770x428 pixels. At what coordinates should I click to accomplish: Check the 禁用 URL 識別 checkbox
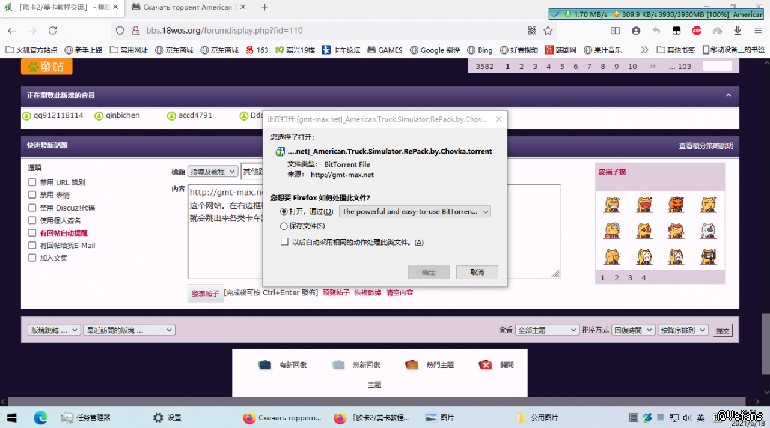pyautogui.click(x=32, y=182)
